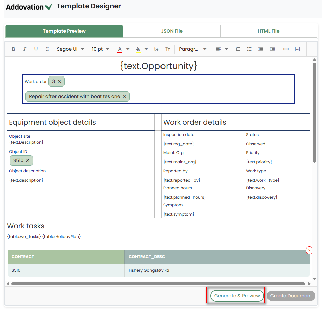Decrease the paragraph indent
The image size is (322, 309).
click(261, 49)
